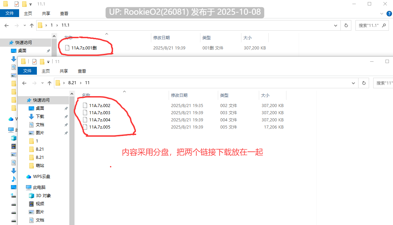Open recent locations dropdown in the 11.1 window
Viewport: 393px width, 225px height.
point(25,26)
